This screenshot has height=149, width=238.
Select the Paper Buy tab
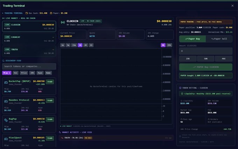[x=192, y=39]
